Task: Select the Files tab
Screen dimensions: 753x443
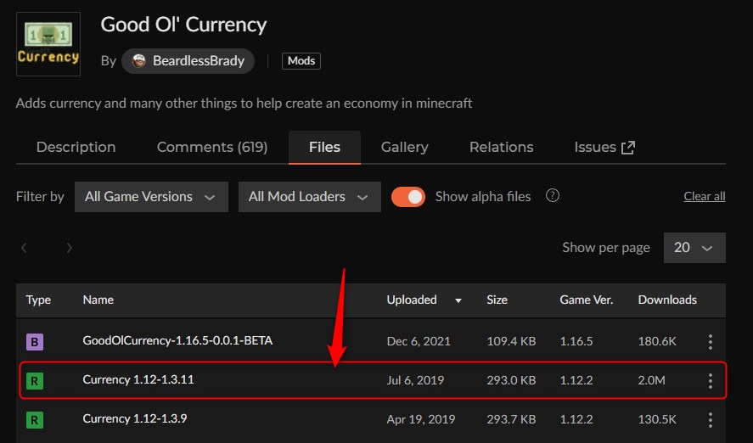Action: (x=324, y=147)
